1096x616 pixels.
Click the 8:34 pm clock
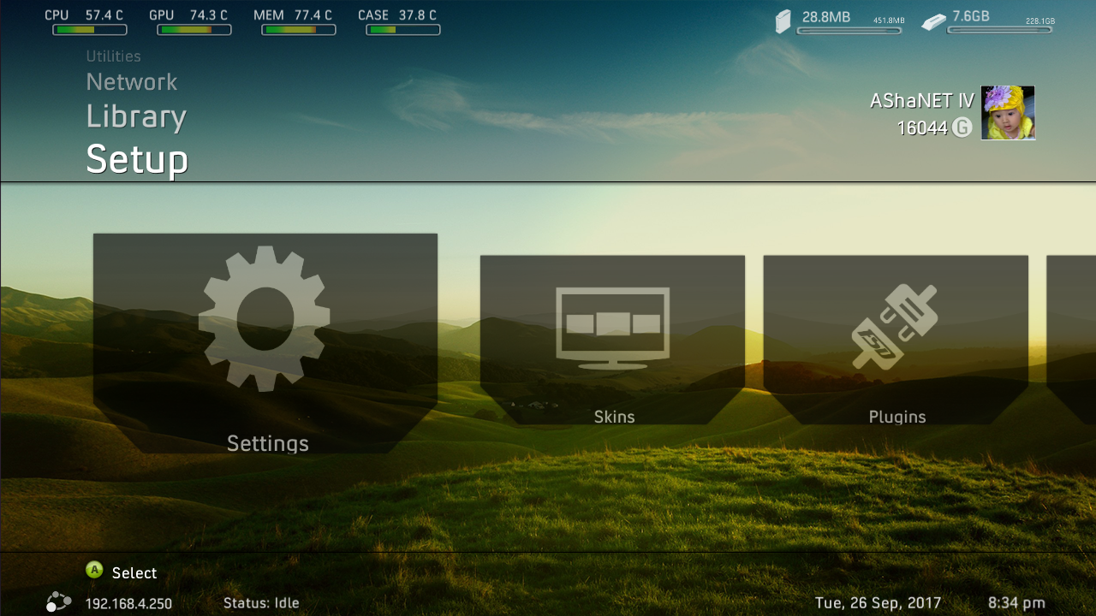[1016, 603]
